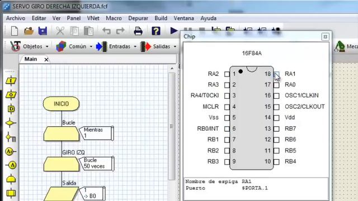Screen dimensions: 358x201
Task: Open the Objetos components menu
Action: 29,46
